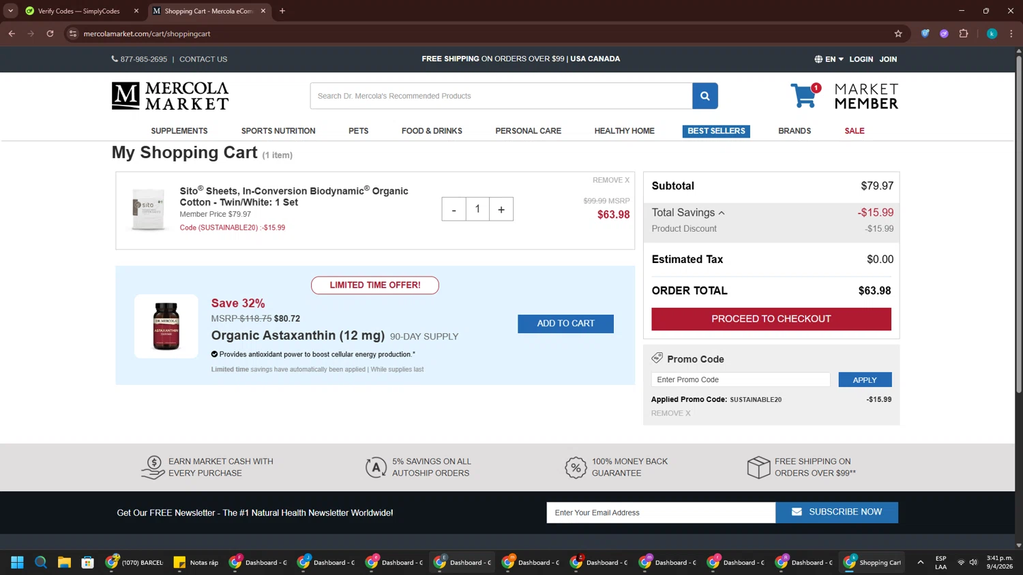
Task: Open the Sale menu item
Action: [x=854, y=131]
